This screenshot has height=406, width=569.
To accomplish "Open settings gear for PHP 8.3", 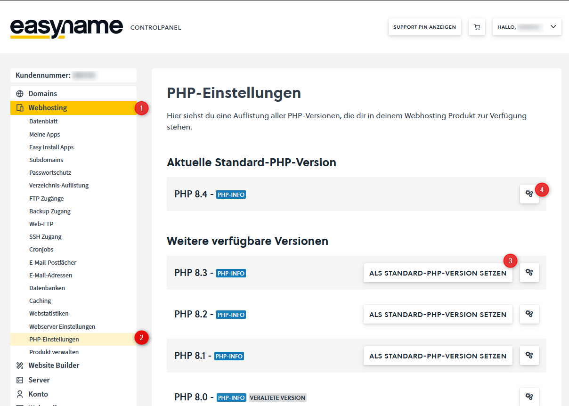I will point(529,273).
